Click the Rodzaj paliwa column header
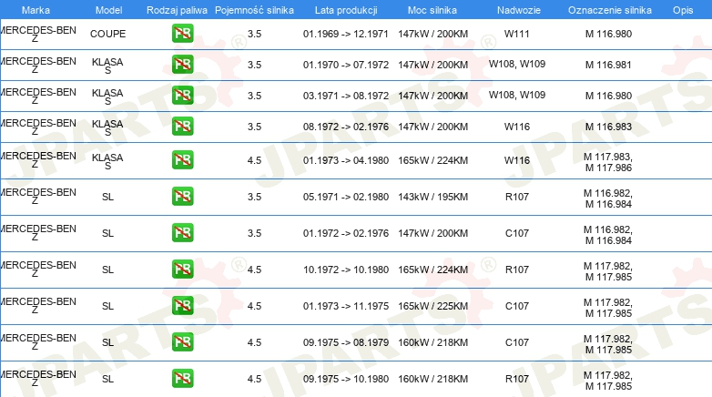This screenshot has width=712, height=397. (x=177, y=10)
